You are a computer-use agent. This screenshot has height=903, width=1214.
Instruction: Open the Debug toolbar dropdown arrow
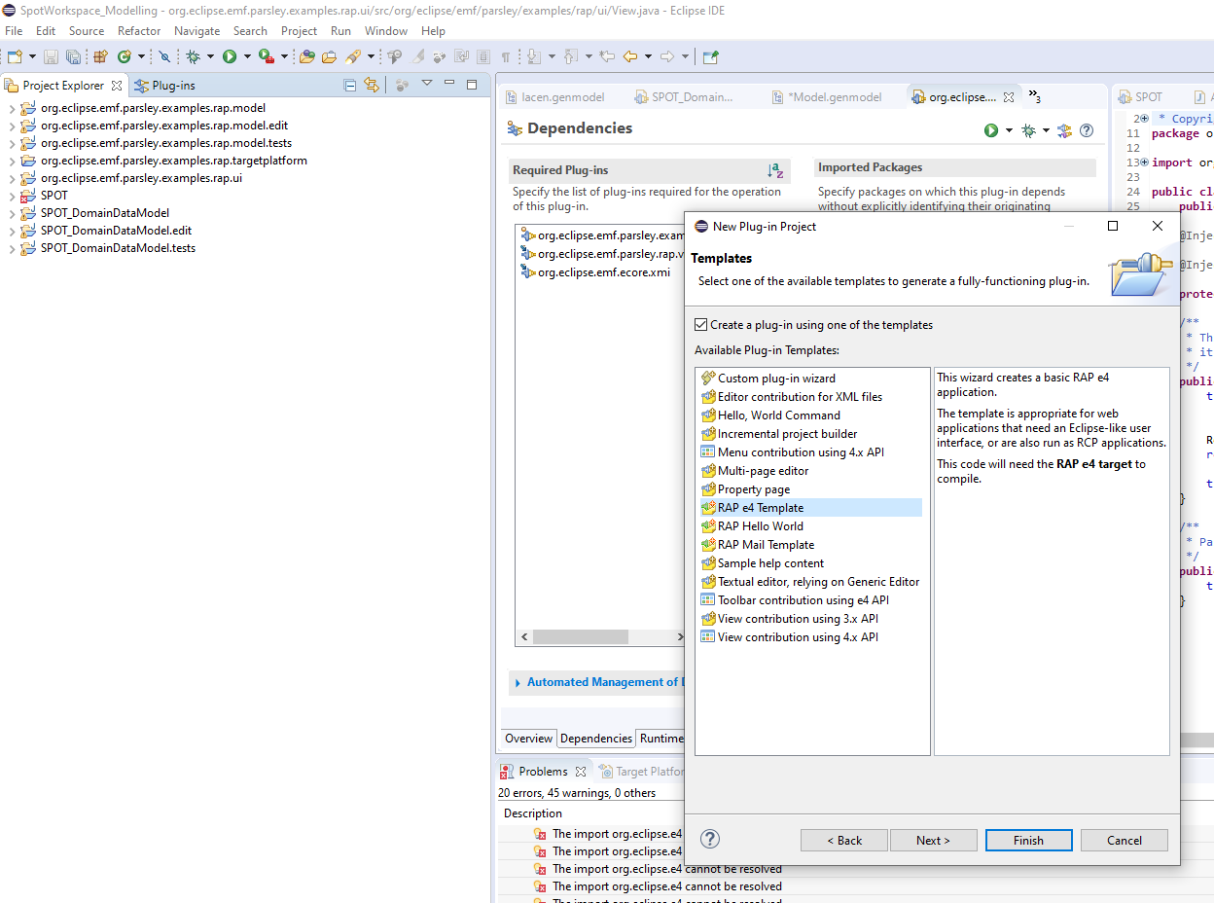(x=211, y=56)
